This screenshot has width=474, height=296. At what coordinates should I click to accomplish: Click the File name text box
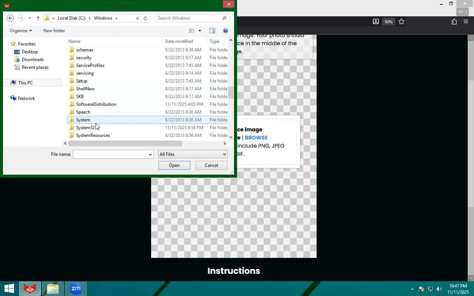(x=110, y=154)
